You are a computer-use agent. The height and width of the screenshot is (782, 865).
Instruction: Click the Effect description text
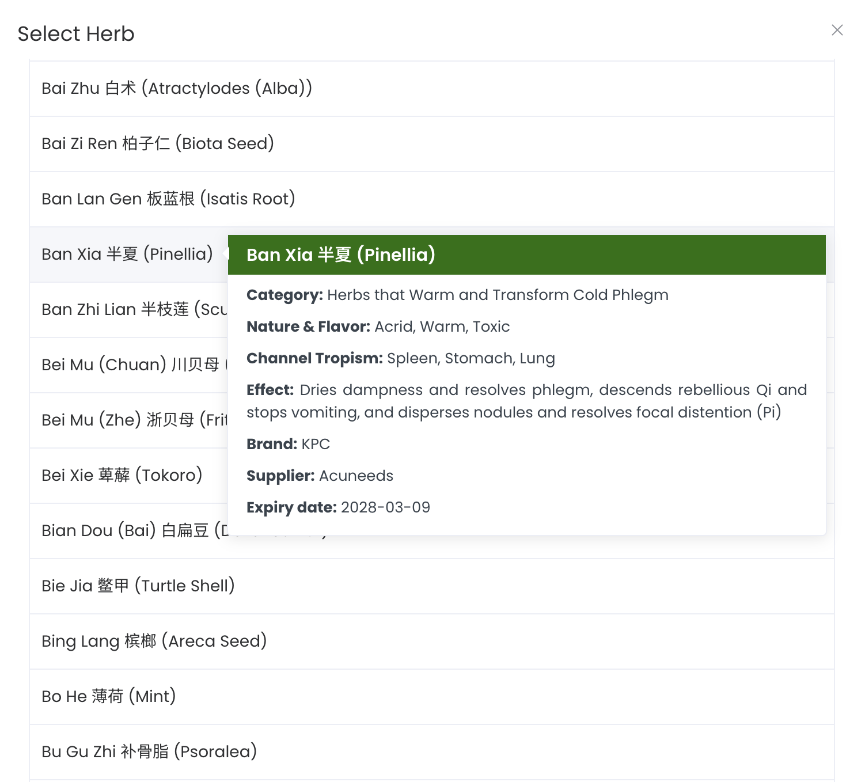526,401
